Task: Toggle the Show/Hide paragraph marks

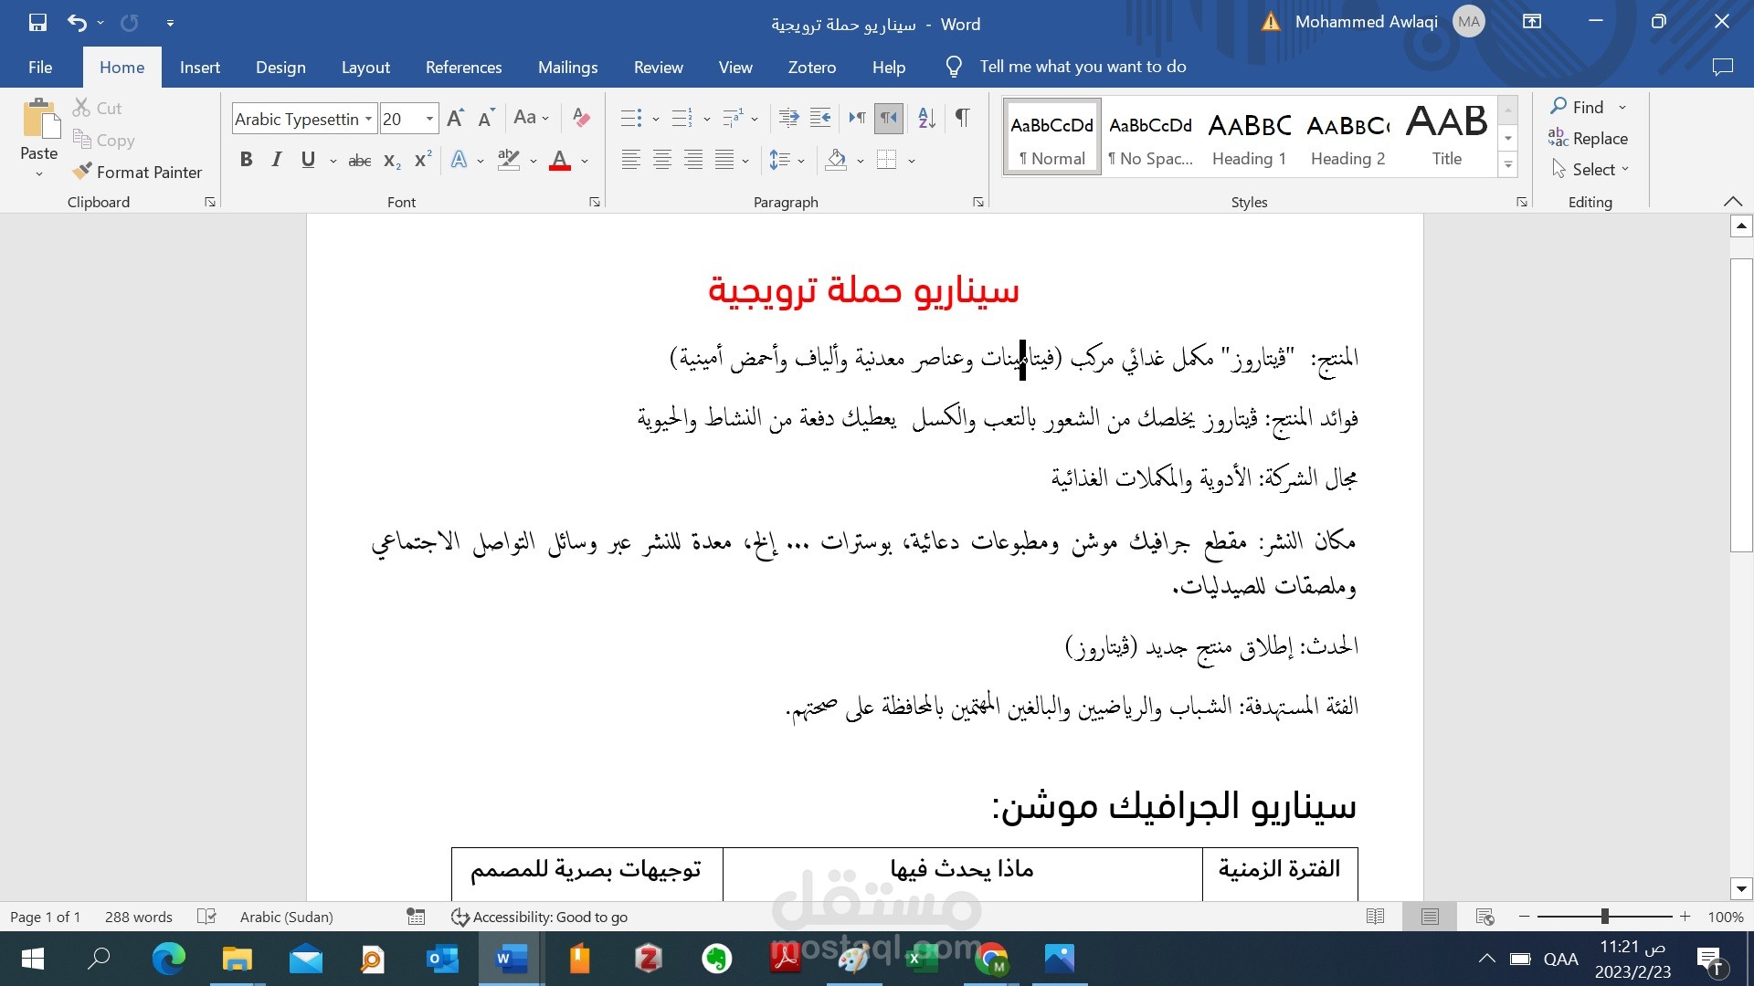Action: 963,117
